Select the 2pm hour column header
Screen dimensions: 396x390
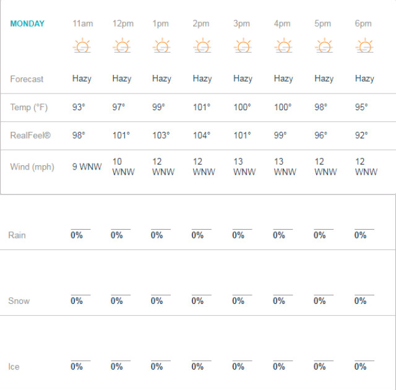(x=201, y=24)
